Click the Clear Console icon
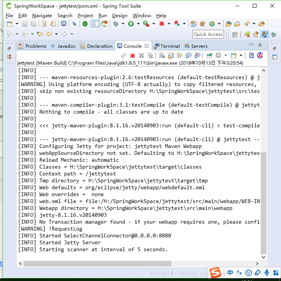281x281 pixels. (x=162, y=56)
